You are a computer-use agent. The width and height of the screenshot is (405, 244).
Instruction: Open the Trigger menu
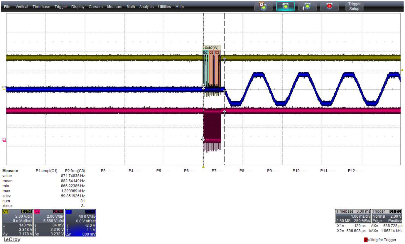tap(61, 7)
